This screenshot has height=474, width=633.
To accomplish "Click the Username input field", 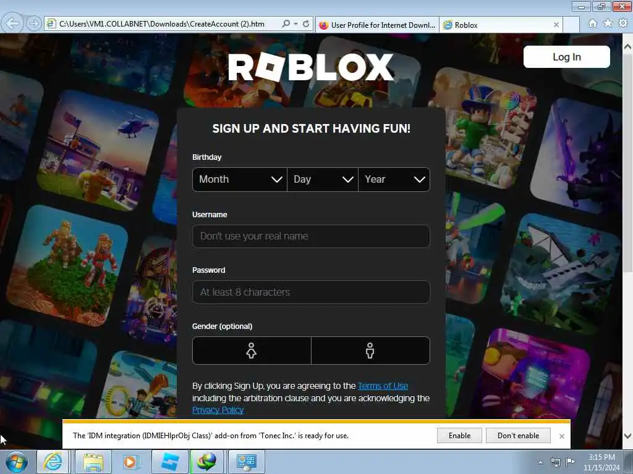I will 311,236.
